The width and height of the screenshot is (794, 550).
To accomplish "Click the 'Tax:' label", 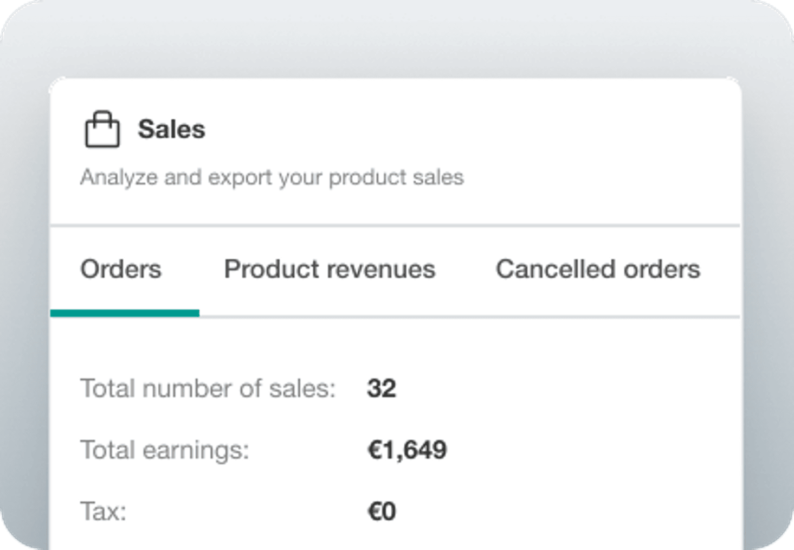I will pyautogui.click(x=104, y=511).
